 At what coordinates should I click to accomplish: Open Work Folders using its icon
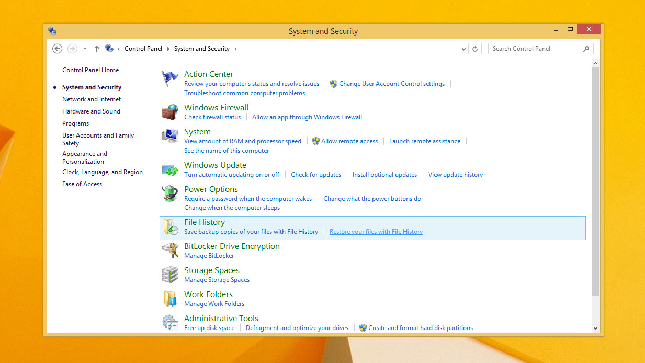[169, 298]
